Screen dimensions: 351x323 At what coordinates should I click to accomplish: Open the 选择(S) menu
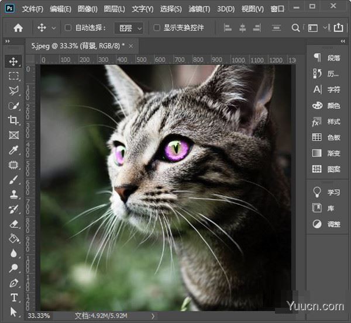tap(171, 9)
